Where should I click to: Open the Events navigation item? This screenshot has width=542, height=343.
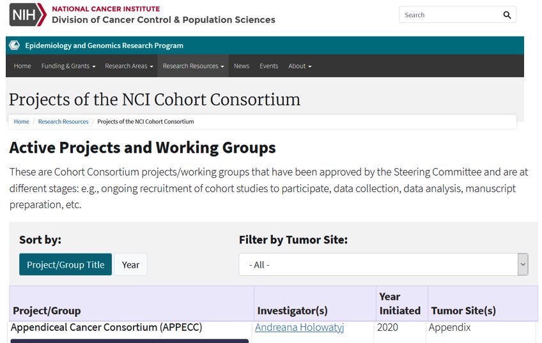point(268,66)
